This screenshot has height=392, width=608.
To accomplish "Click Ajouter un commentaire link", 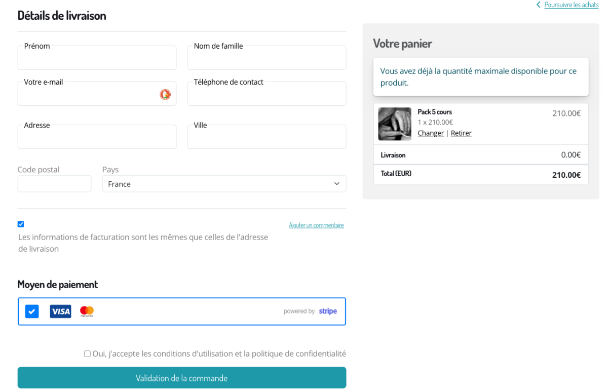I will [316, 225].
